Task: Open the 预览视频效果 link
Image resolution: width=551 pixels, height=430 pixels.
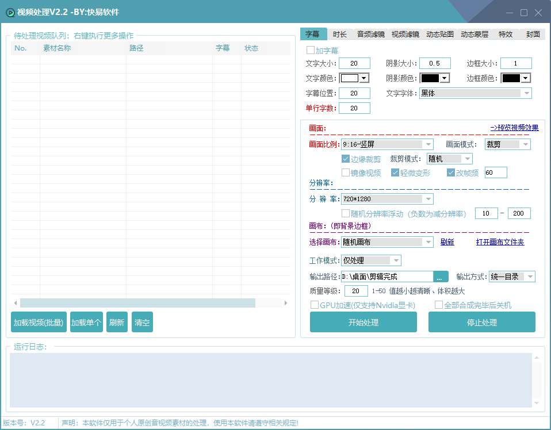Action: point(514,128)
